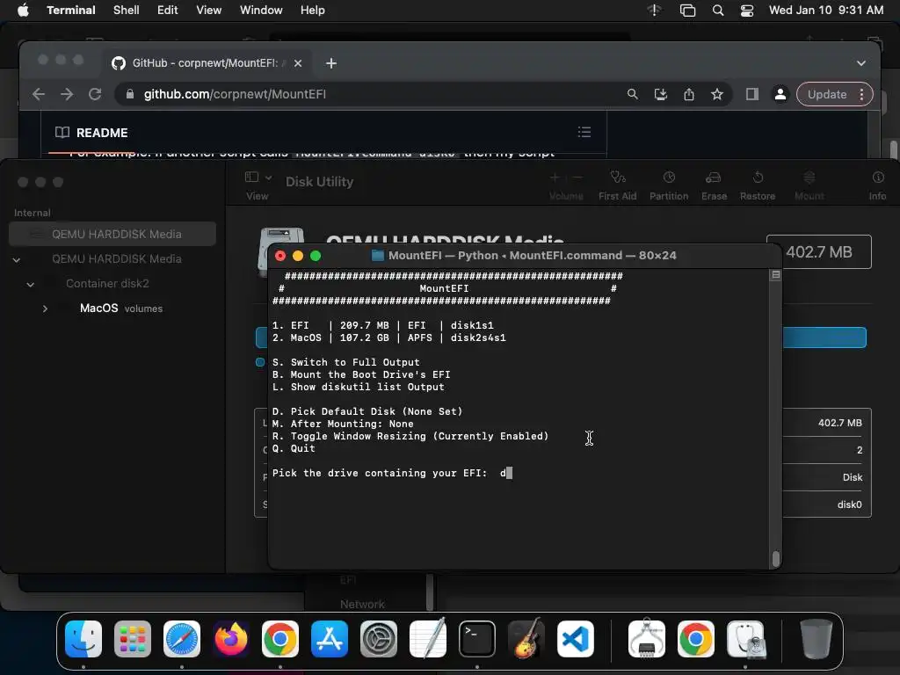Toggle the Chrome side panel

click(x=752, y=94)
